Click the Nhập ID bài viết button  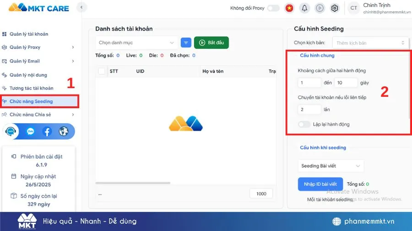(x=320, y=184)
